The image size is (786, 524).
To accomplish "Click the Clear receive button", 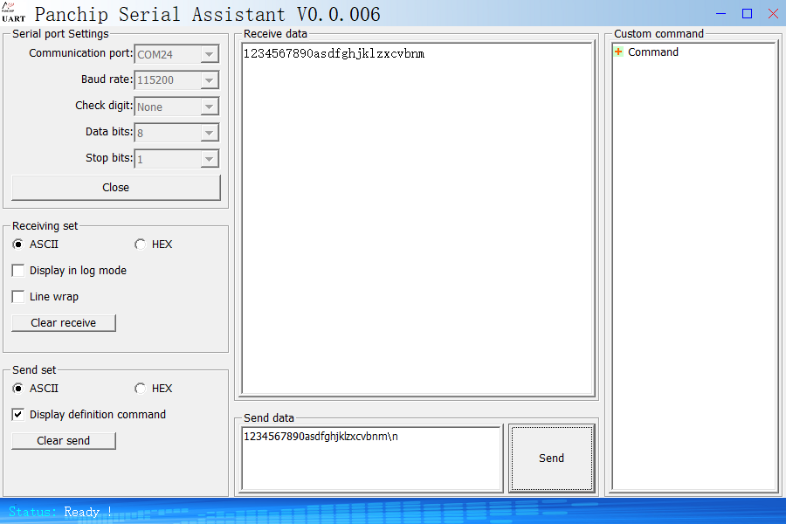I will 64,323.
